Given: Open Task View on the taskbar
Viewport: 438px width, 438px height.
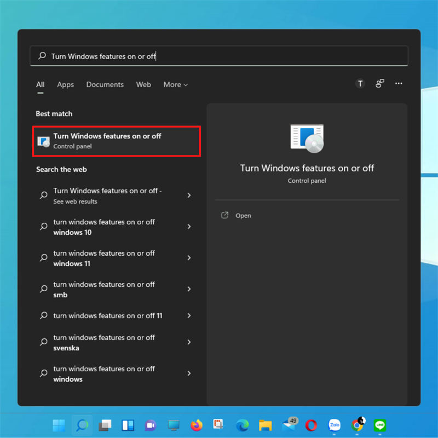Looking at the screenshot, I should [x=105, y=425].
